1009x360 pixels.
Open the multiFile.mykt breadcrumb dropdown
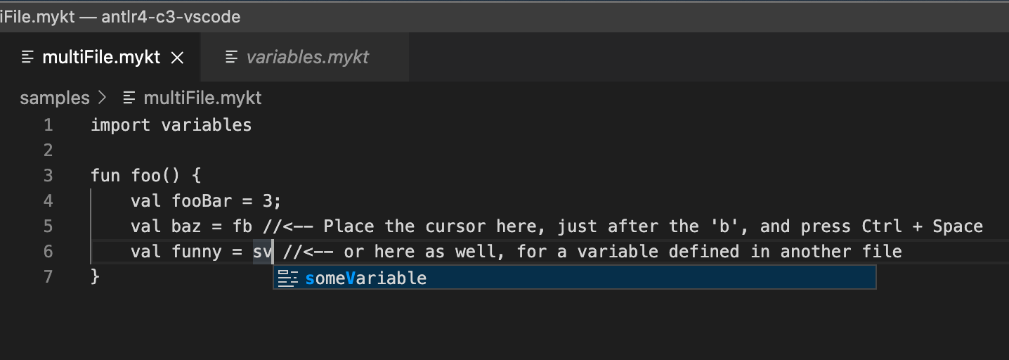(202, 98)
